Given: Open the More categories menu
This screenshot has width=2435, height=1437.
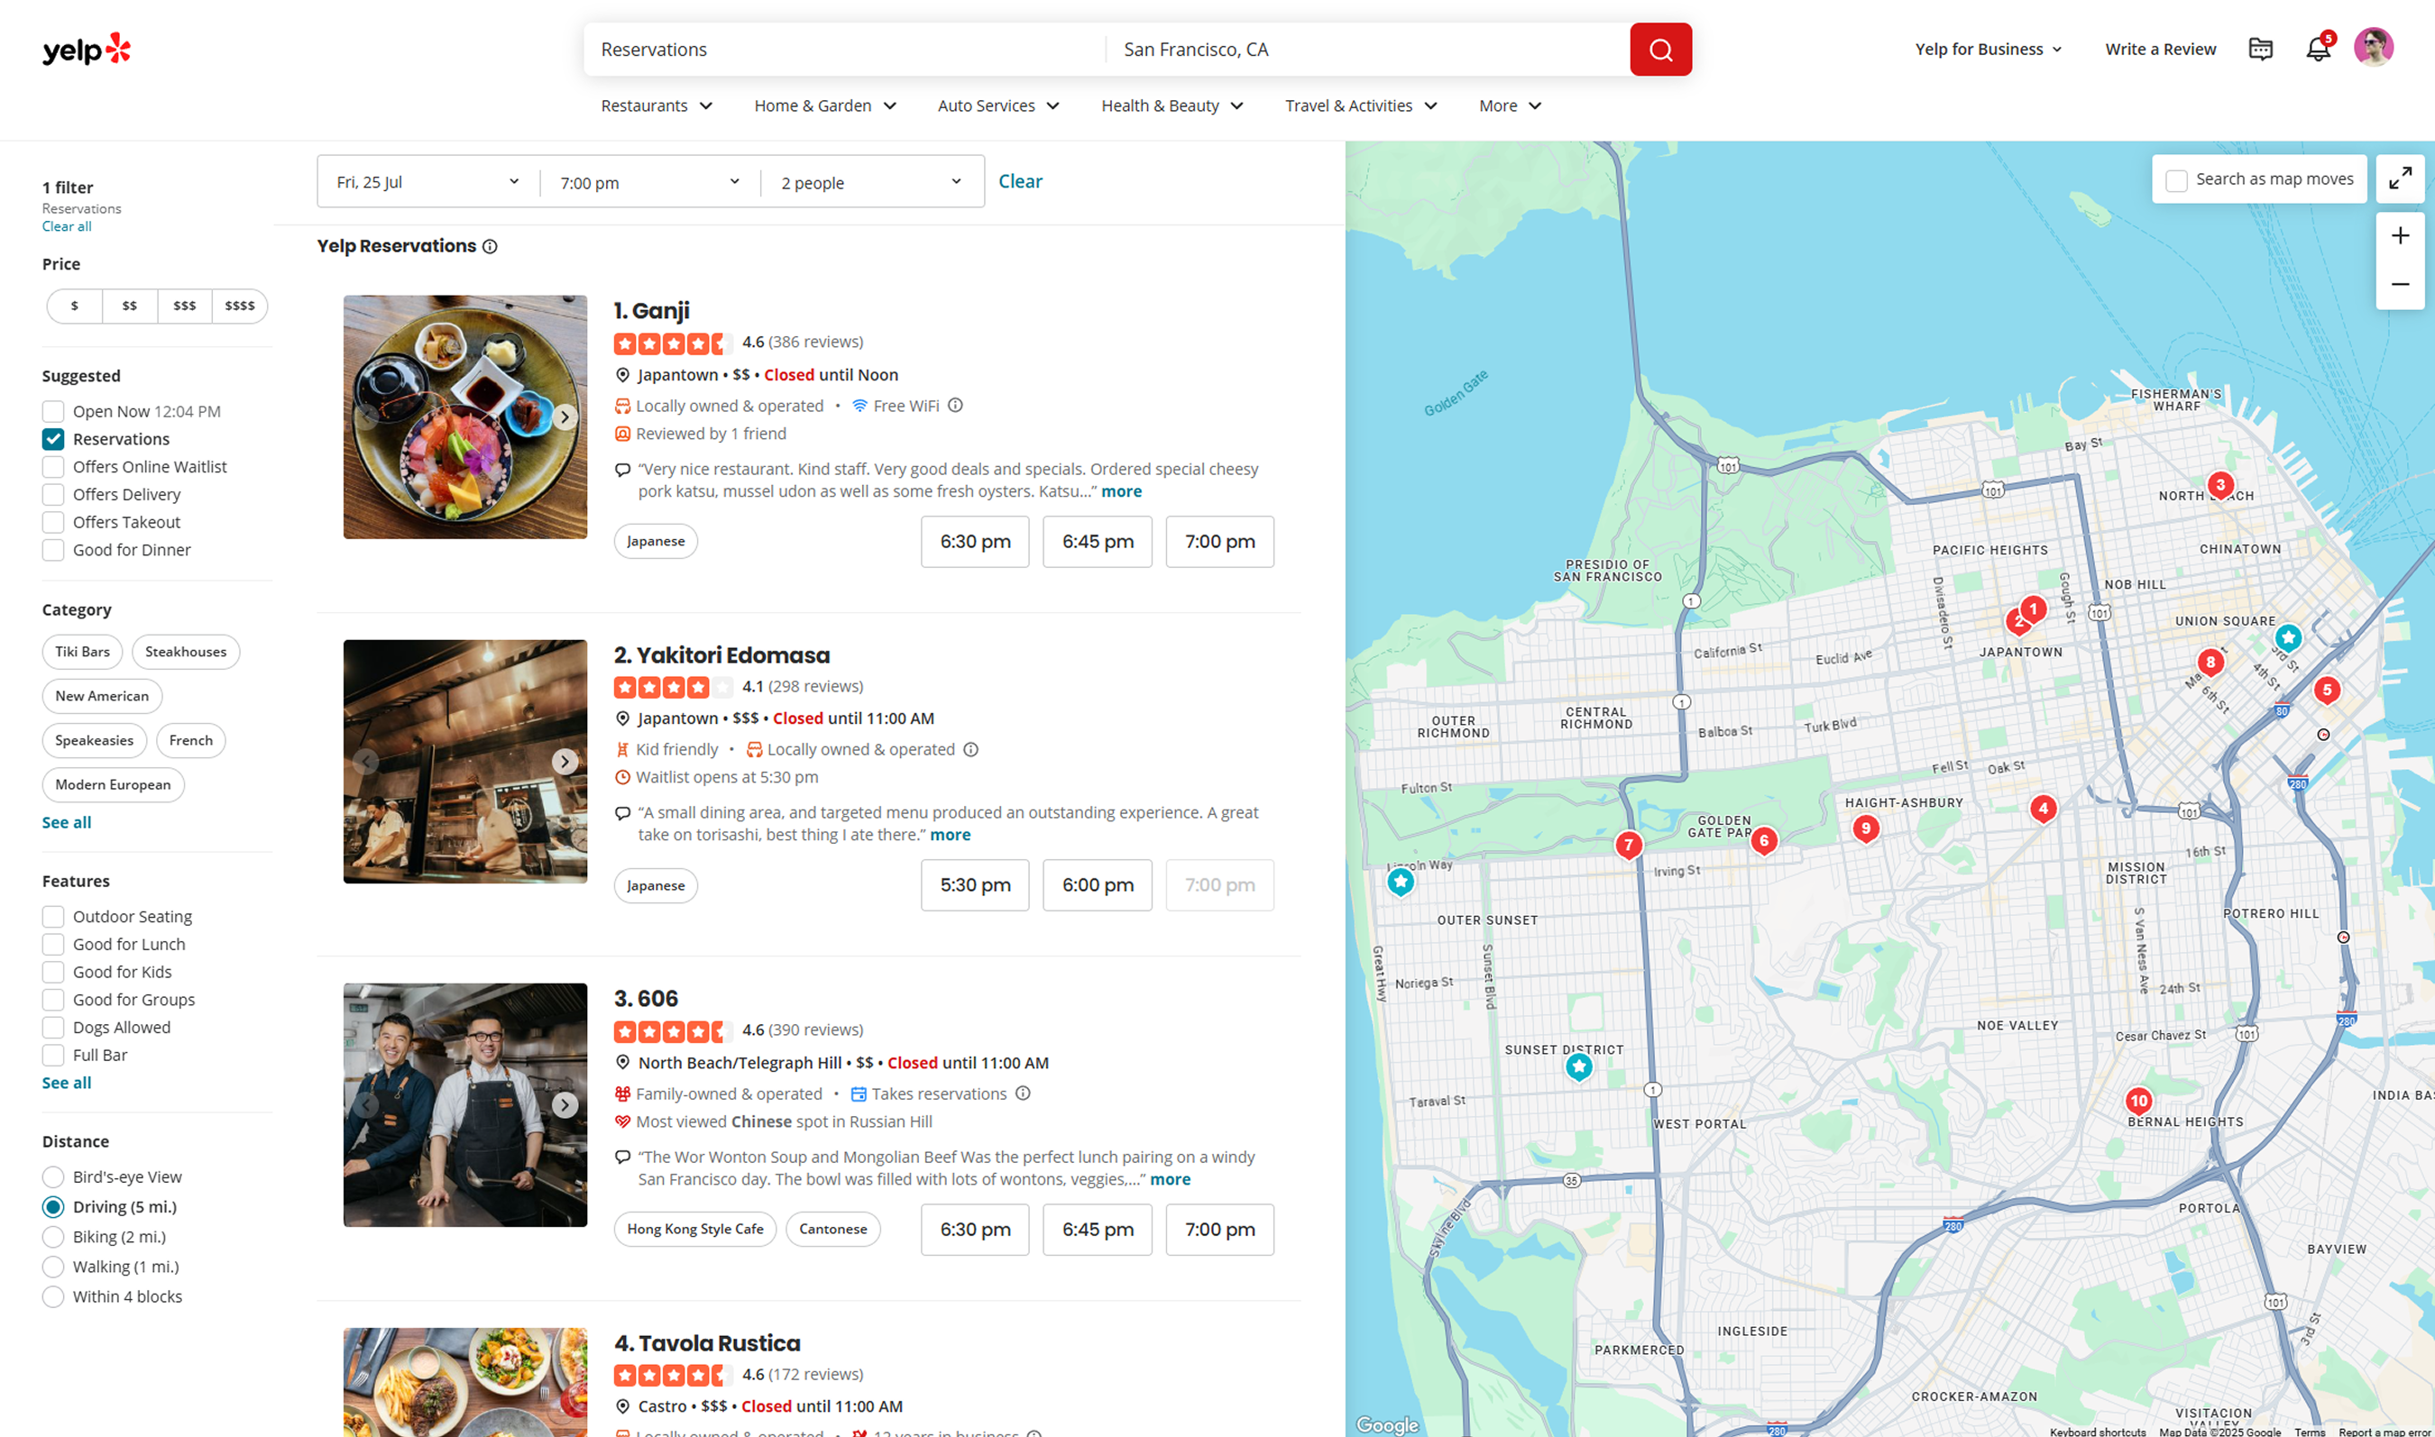Looking at the screenshot, I should tap(1509, 105).
